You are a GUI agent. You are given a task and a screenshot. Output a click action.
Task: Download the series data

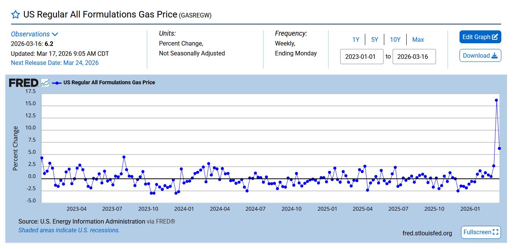[x=480, y=55]
